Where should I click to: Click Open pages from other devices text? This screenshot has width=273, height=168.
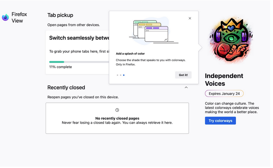coord(74,25)
